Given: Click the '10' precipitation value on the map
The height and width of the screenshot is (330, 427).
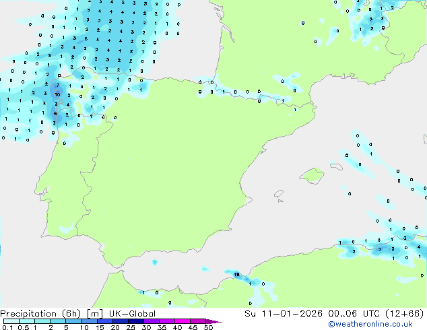Looking at the screenshot, I should pyautogui.click(x=57, y=95).
